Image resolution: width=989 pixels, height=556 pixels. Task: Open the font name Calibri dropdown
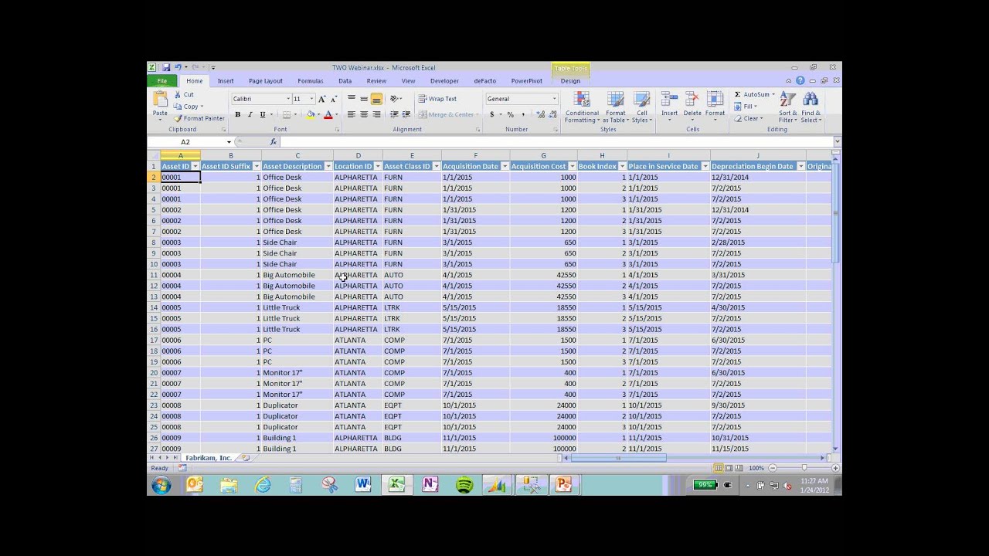coord(287,99)
